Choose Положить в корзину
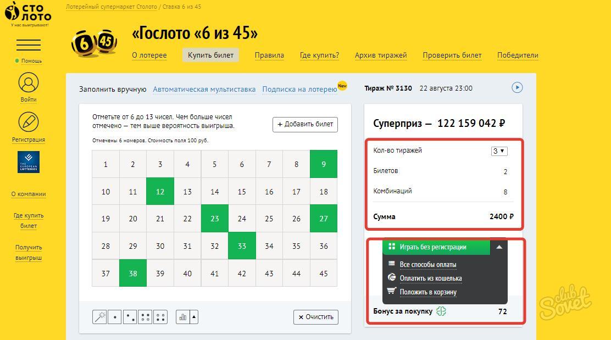 tap(428, 292)
